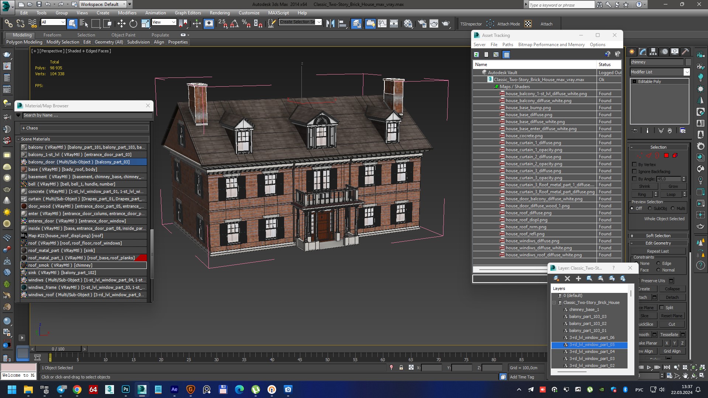Enable the By Angle checkbox
Screen dimensions: 708x398
pyautogui.click(x=635, y=179)
